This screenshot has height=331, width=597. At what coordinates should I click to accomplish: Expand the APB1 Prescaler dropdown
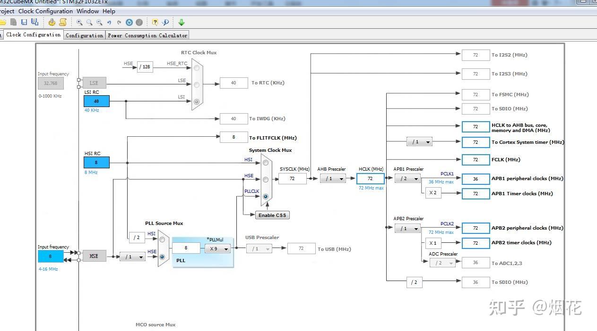coord(407,179)
